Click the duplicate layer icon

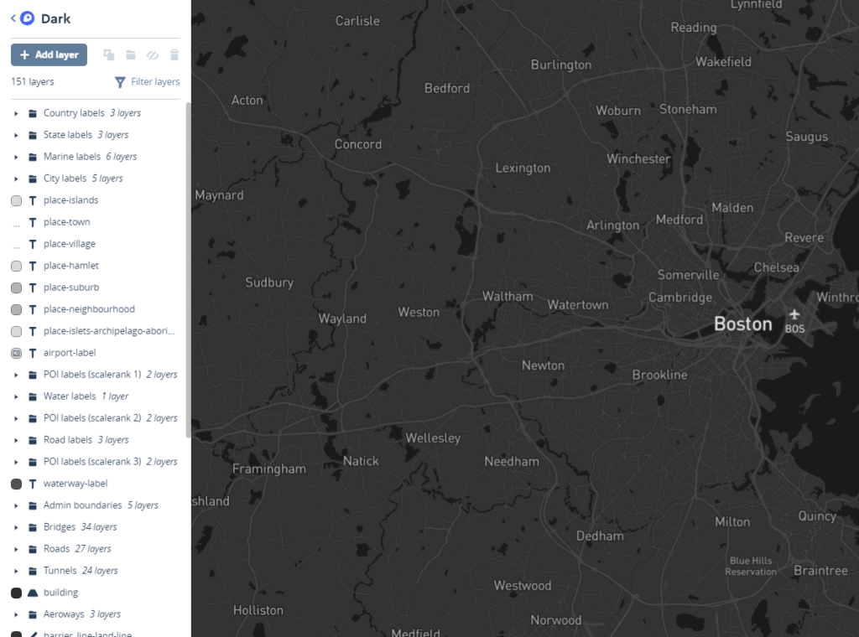point(109,55)
